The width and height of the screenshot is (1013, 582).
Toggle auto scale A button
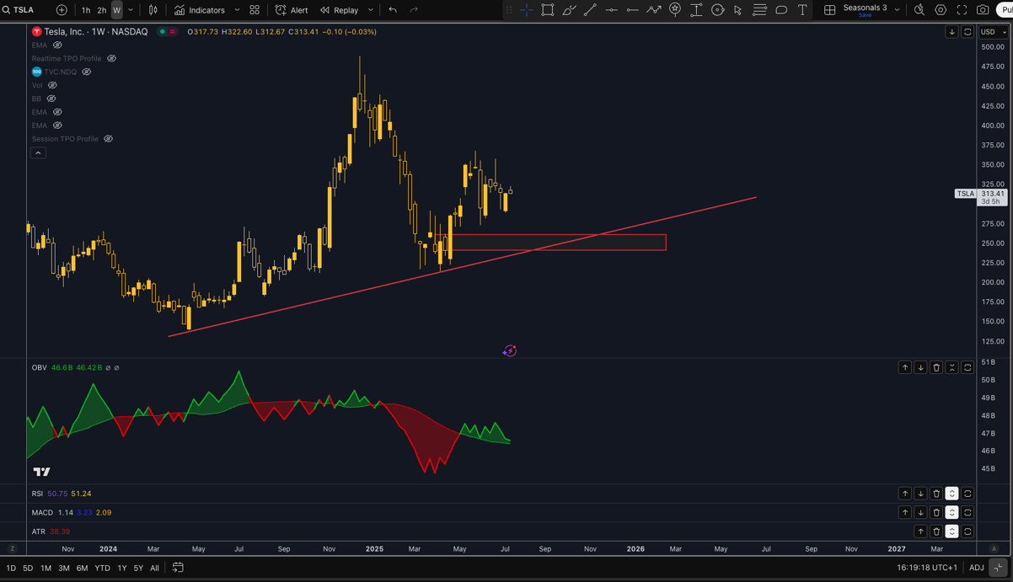click(994, 549)
